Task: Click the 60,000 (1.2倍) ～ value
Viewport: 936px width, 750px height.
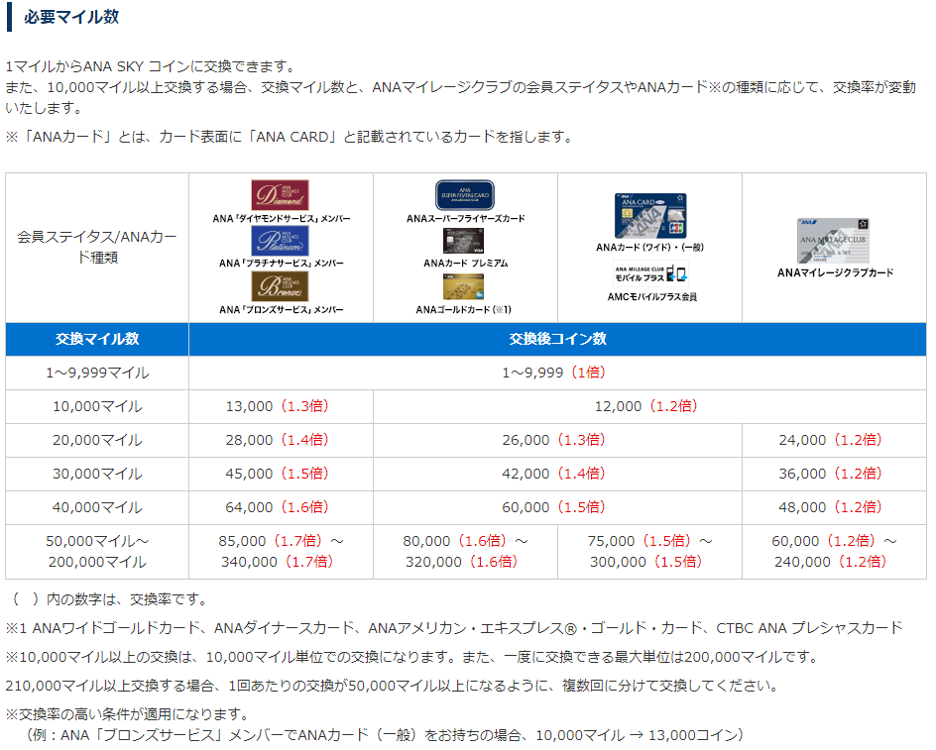Action: click(834, 541)
